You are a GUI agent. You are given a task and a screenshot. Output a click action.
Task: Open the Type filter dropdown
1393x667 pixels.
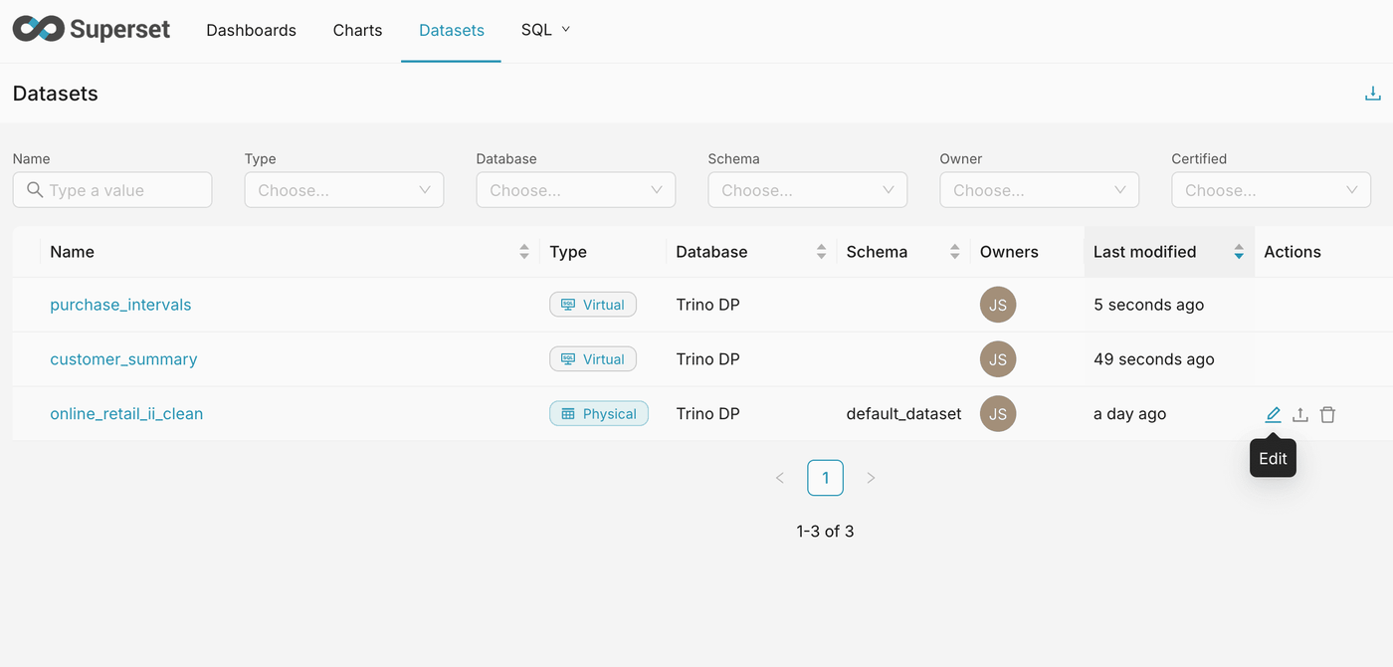click(344, 190)
